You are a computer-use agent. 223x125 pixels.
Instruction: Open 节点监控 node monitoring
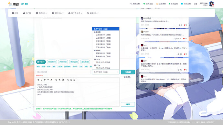(x=173, y=4)
